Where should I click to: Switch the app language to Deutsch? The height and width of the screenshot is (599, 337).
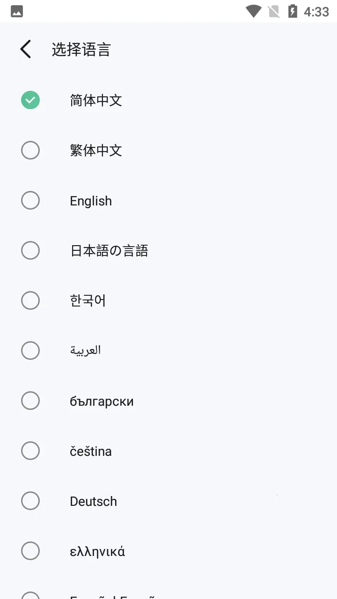[x=93, y=501]
